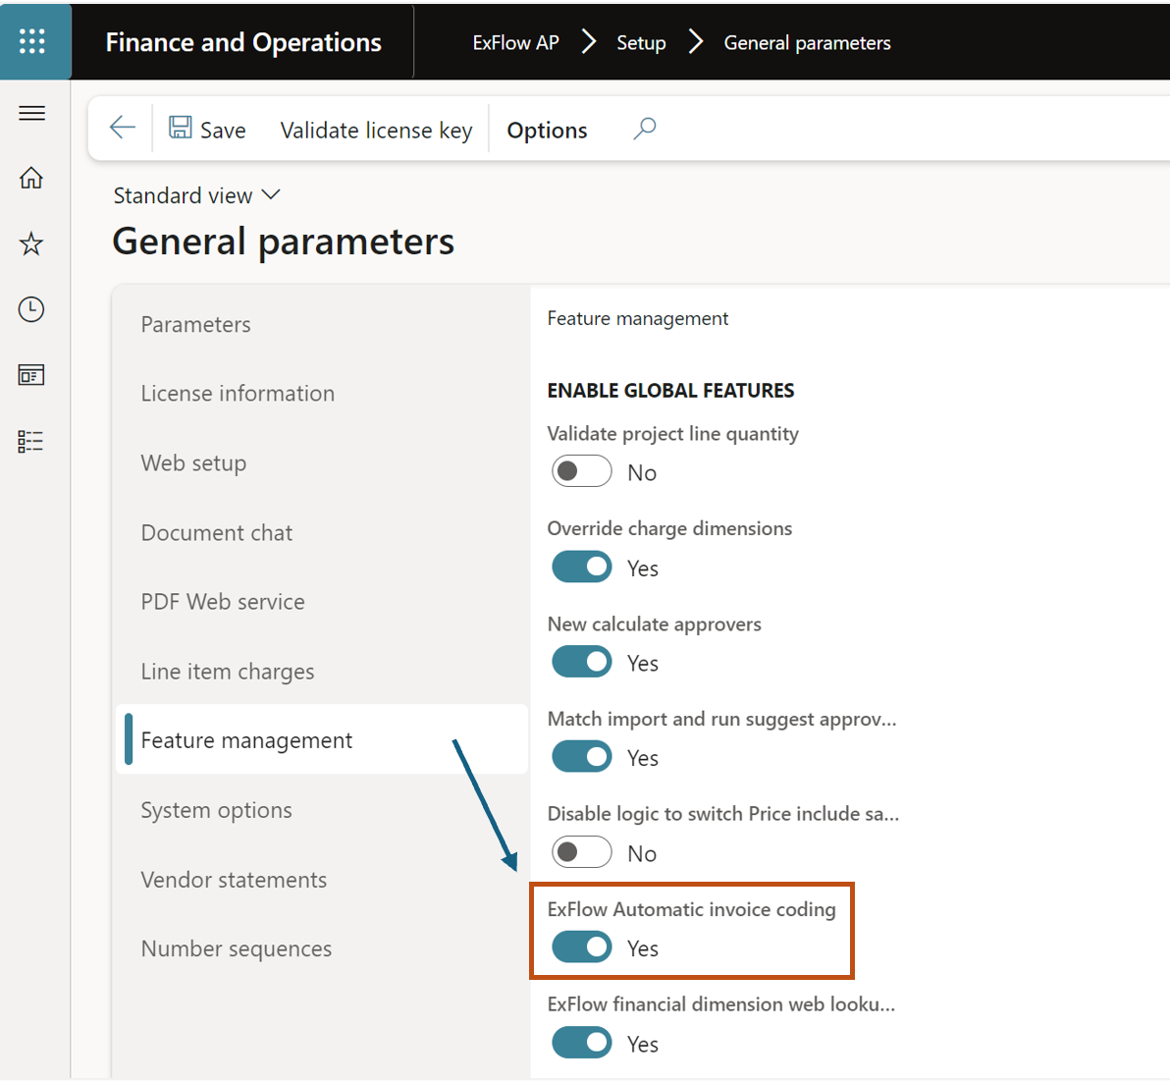Open Modules list icon in sidebar
This screenshot has width=1170, height=1082.
[31, 441]
